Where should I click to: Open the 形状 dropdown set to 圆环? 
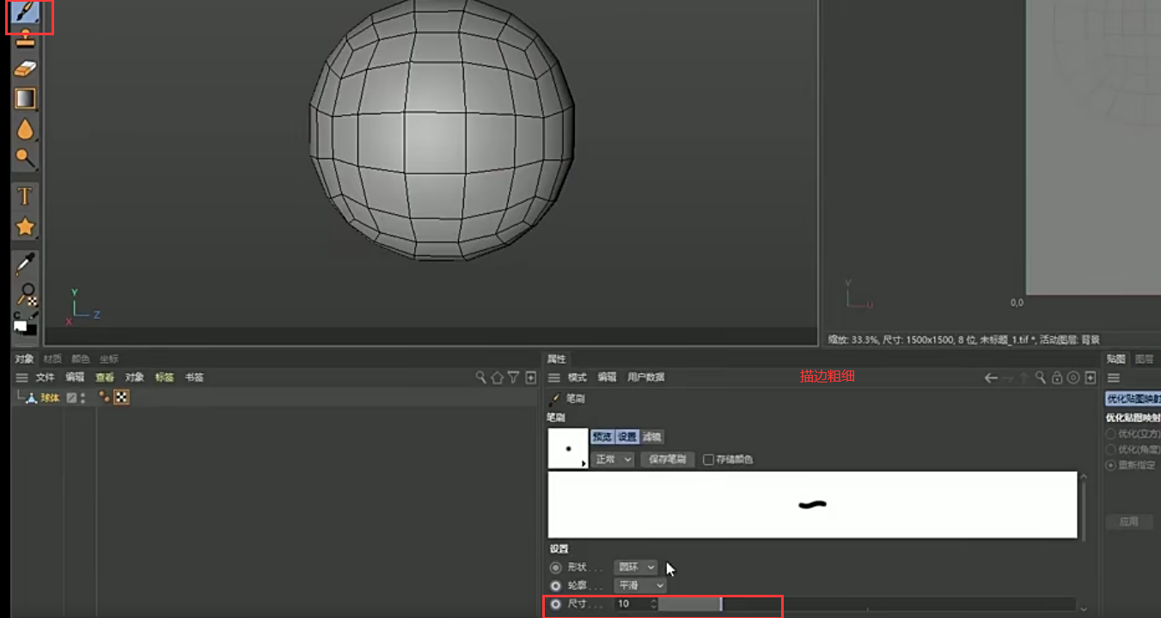click(636, 567)
